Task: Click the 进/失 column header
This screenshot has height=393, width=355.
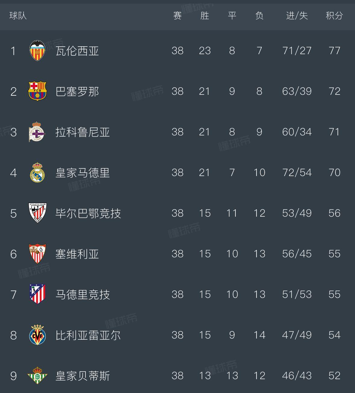Action: (x=297, y=16)
